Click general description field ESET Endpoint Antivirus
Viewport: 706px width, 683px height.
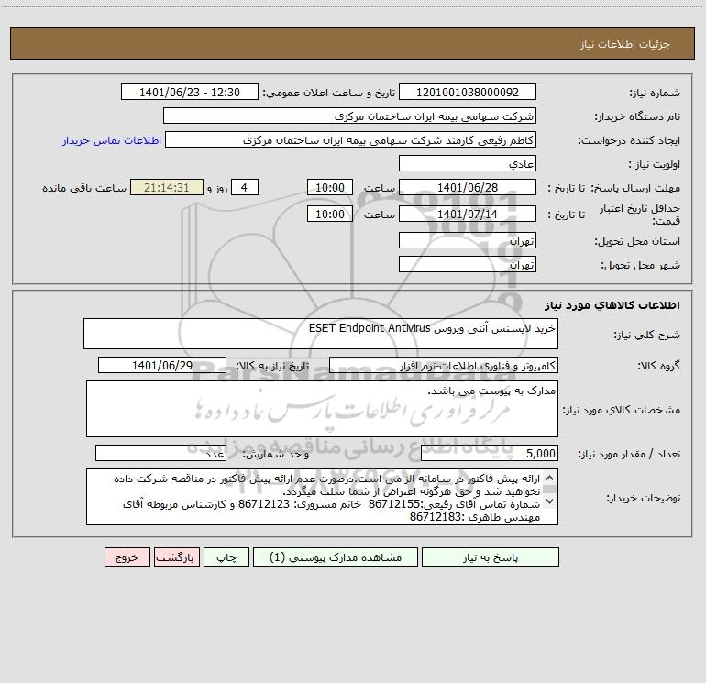click(x=321, y=334)
